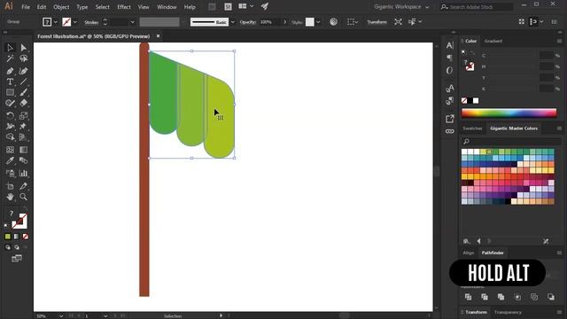Open the File menu
The height and width of the screenshot is (319, 567).
pos(26,7)
